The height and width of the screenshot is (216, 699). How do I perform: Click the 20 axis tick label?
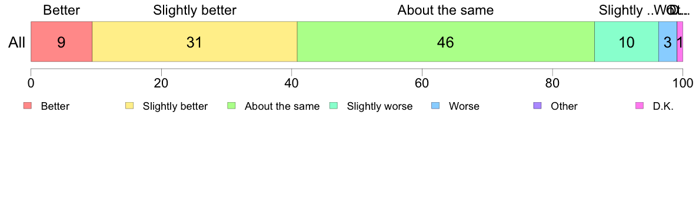(x=161, y=83)
